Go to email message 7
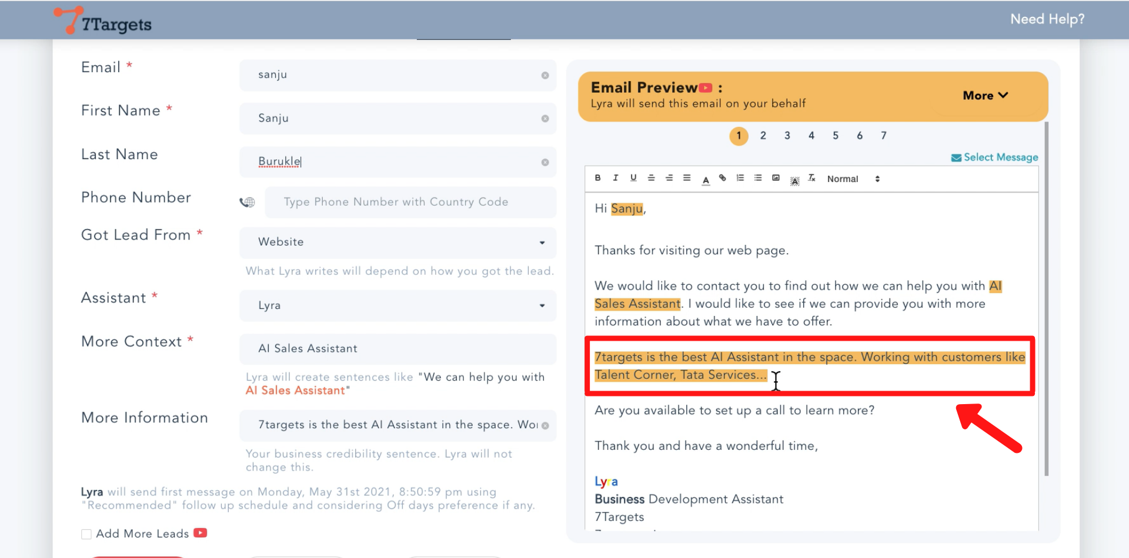This screenshot has width=1129, height=558. pyautogui.click(x=883, y=136)
